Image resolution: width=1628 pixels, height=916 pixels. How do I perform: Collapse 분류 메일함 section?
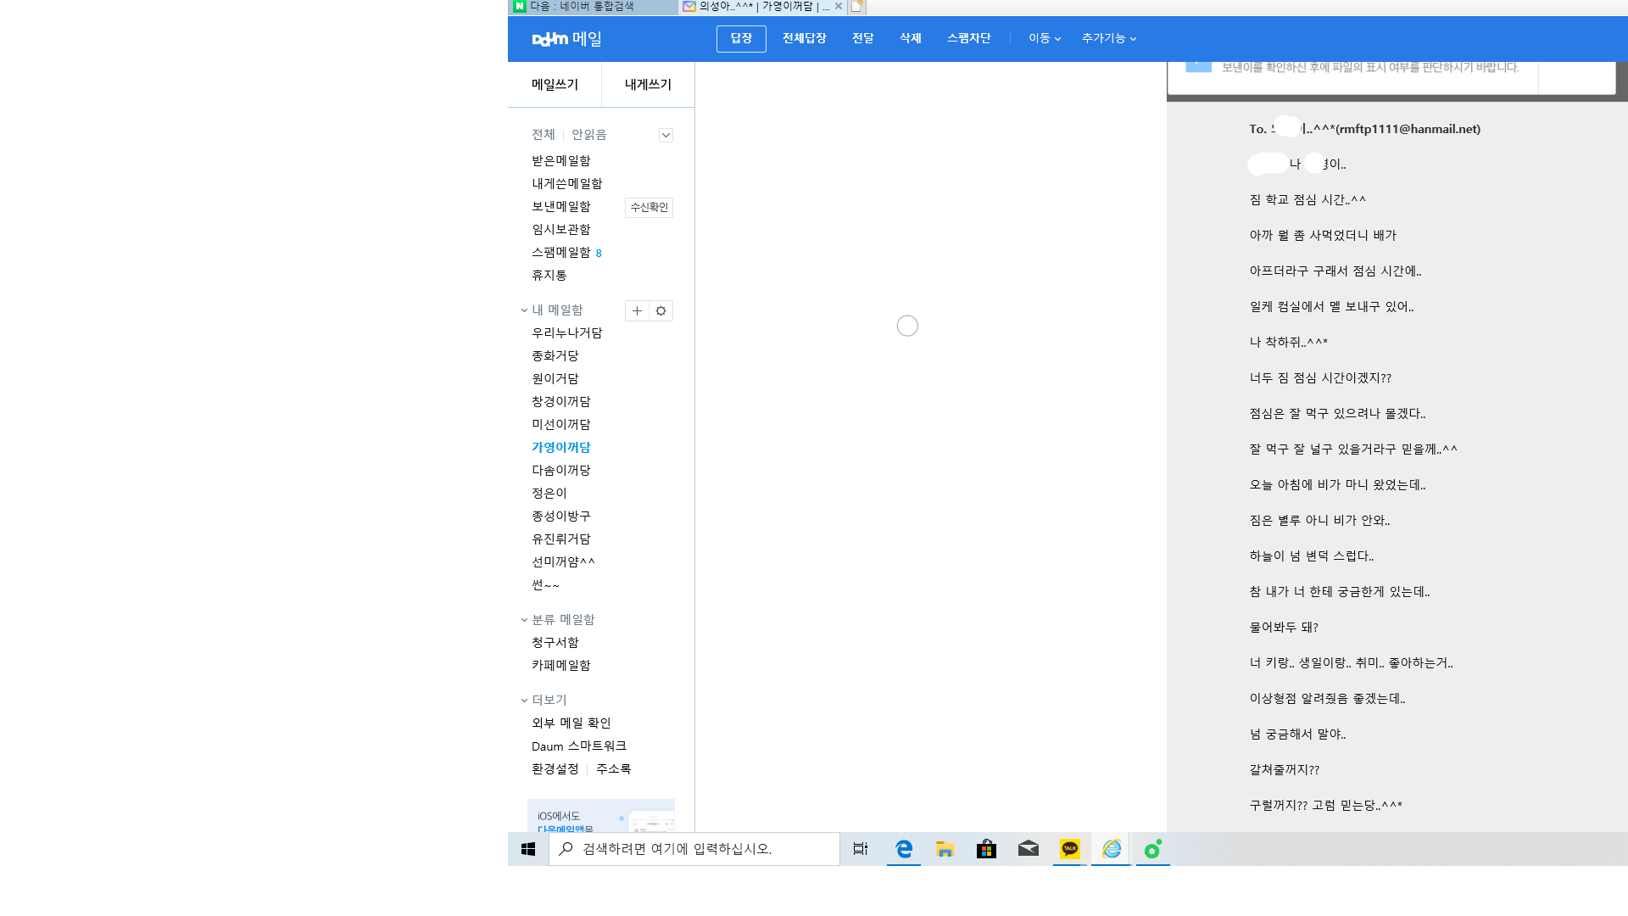tap(525, 620)
